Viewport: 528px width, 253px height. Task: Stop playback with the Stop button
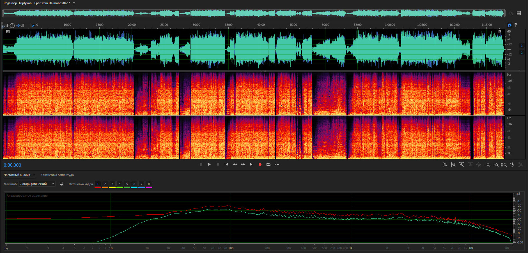[201, 164]
